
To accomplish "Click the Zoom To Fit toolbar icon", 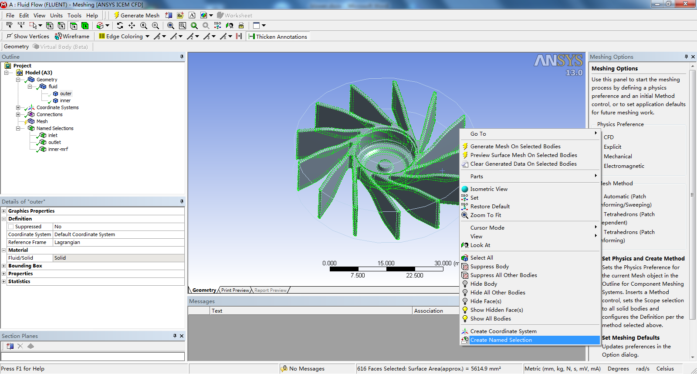I will (170, 26).
